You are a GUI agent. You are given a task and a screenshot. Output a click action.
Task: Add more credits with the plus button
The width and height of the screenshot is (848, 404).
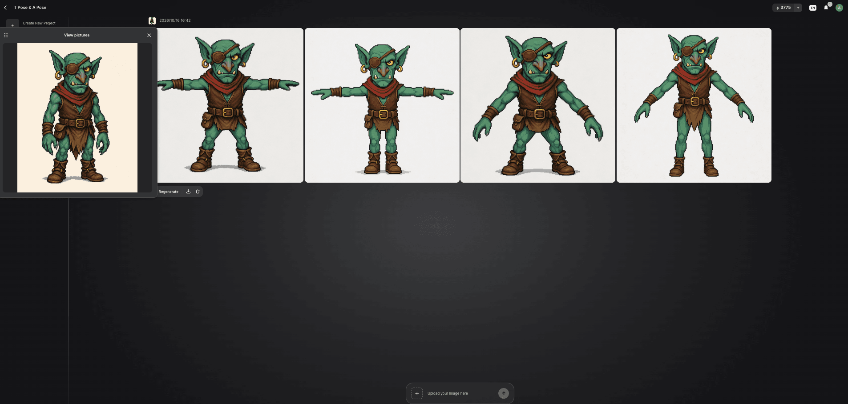(798, 8)
